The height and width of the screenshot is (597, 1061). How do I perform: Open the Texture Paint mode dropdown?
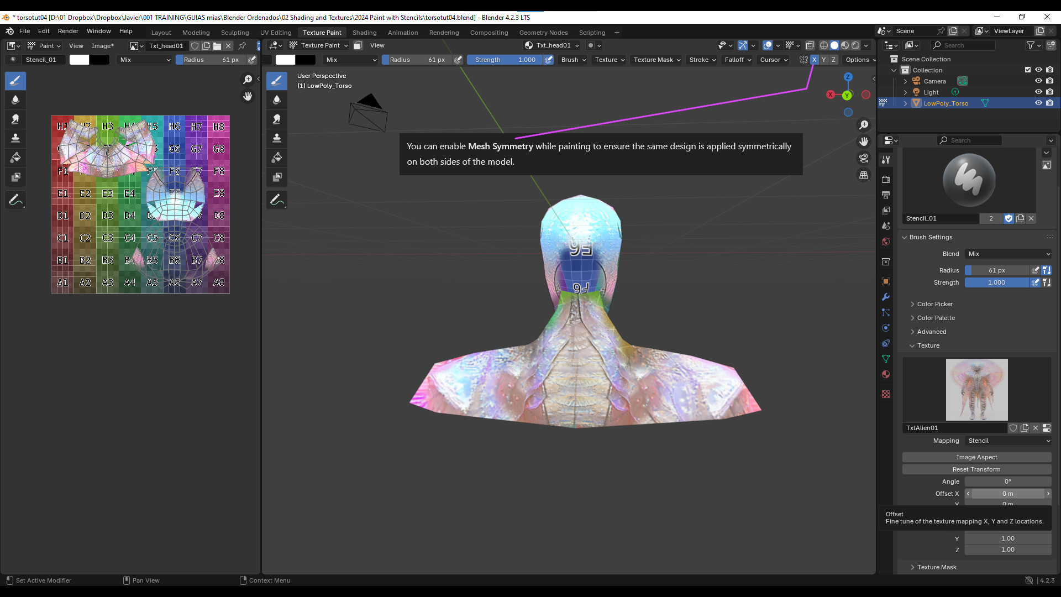[319, 45]
